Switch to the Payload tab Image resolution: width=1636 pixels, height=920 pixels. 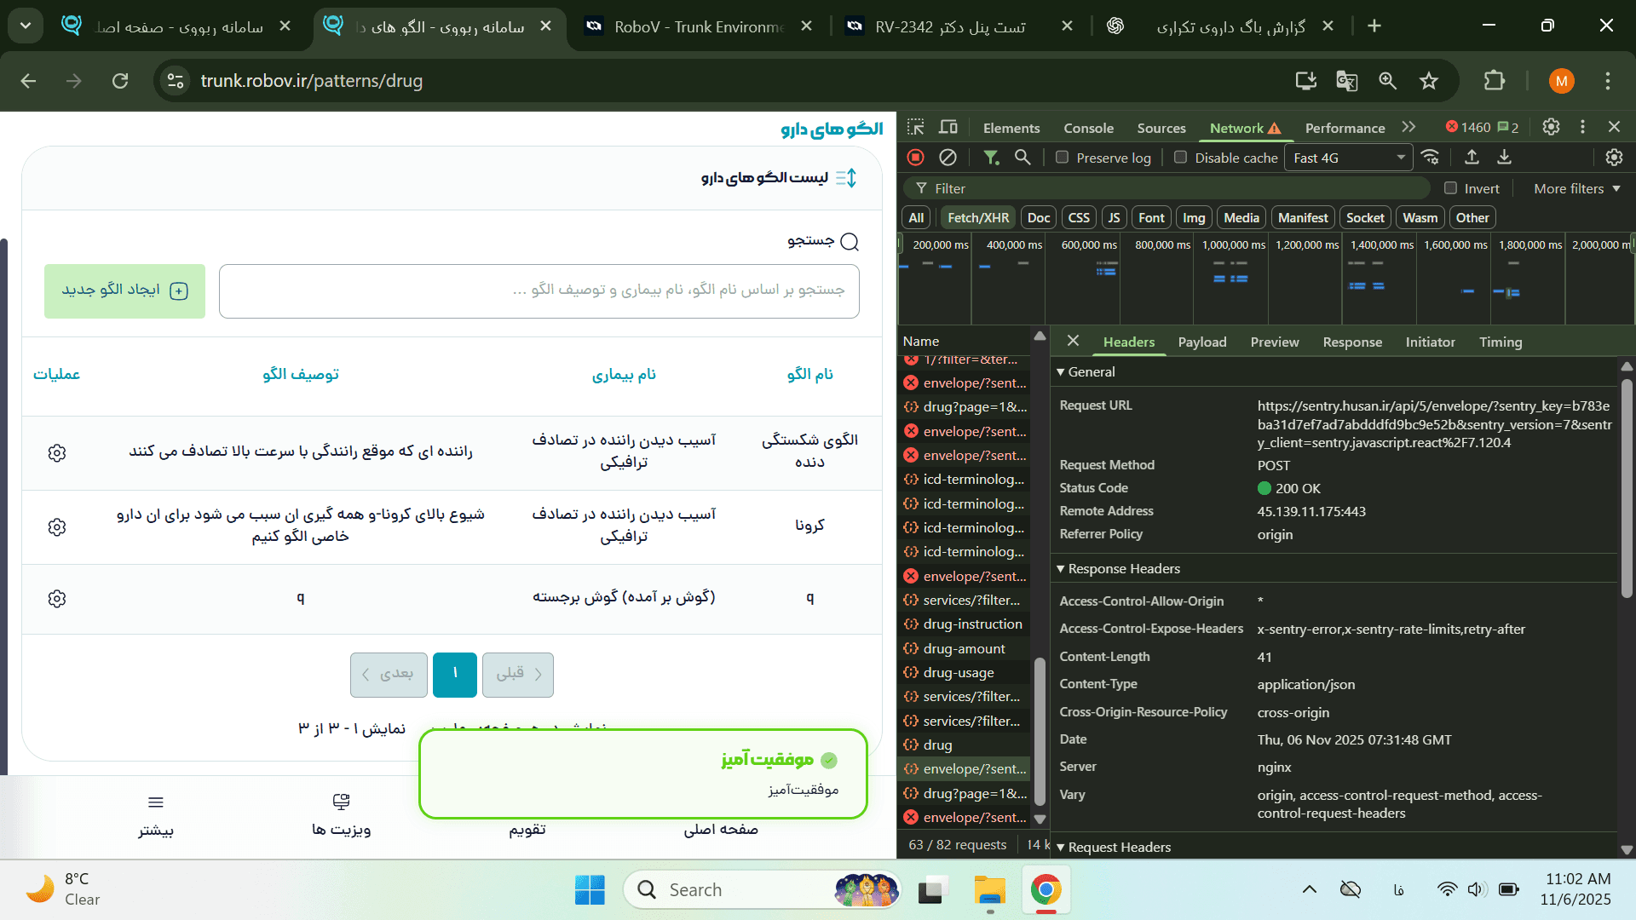[x=1201, y=342]
